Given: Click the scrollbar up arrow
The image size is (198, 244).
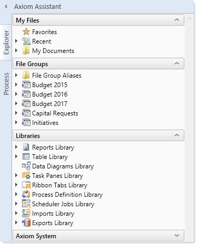Looking at the screenshot, I should (189, 18).
